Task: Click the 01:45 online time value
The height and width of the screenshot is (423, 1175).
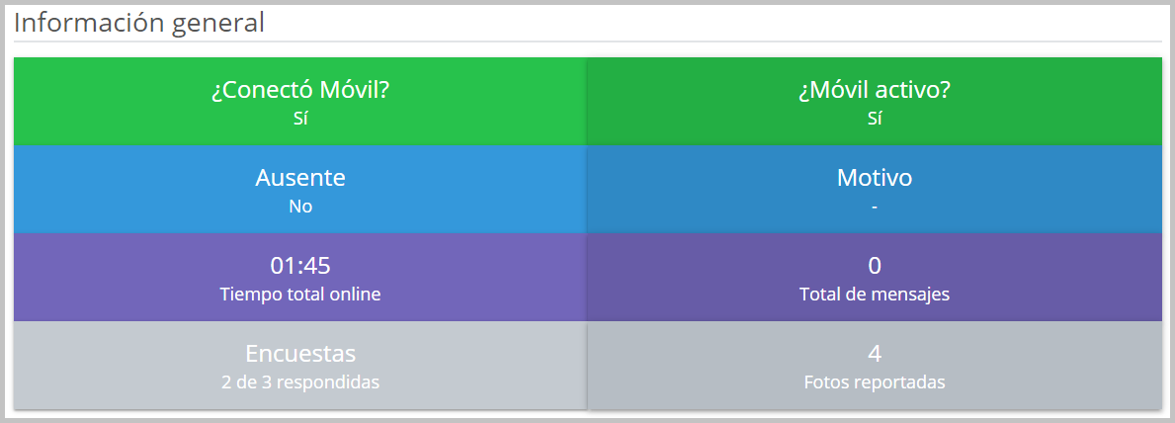Action: click(300, 265)
